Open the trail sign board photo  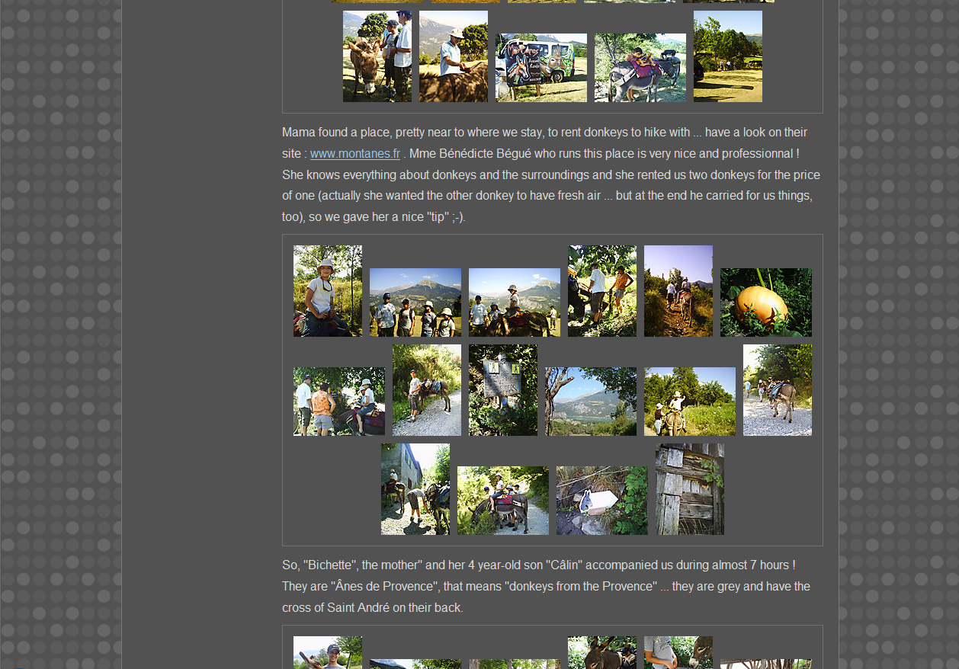click(x=502, y=390)
